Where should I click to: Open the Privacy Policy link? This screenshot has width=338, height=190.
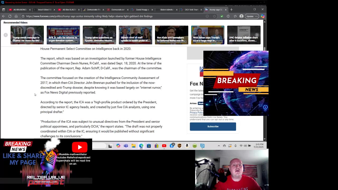pyautogui.click(x=196, y=113)
